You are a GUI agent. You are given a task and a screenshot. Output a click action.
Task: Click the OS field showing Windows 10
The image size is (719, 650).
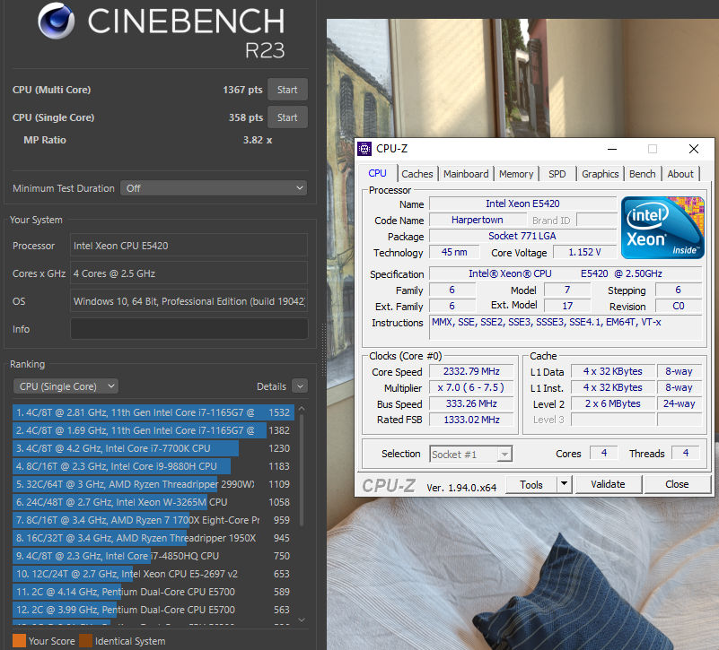tap(189, 301)
